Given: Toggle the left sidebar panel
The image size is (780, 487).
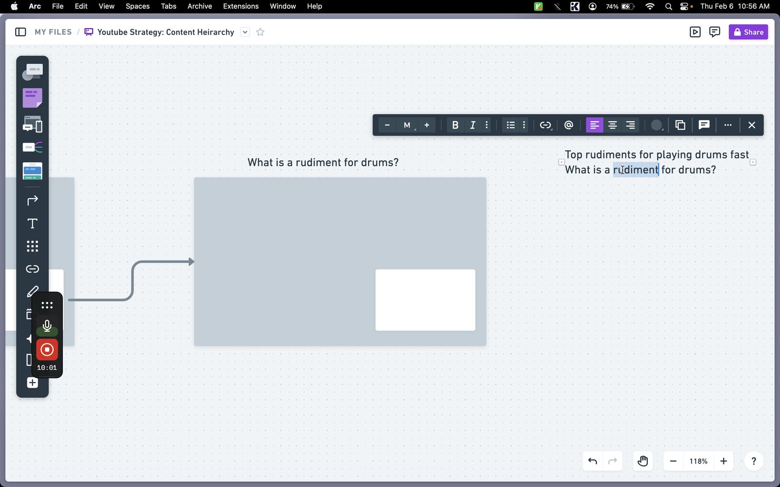Looking at the screenshot, I should click(20, 32).
